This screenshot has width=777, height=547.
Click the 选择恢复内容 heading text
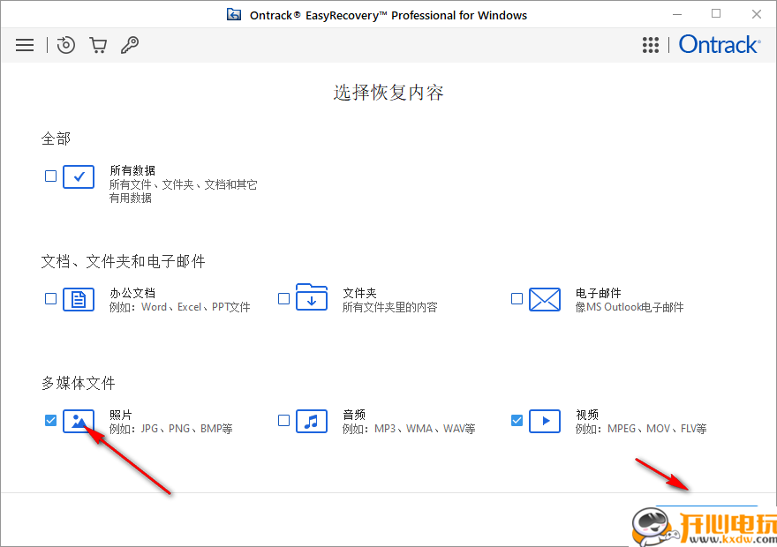[388, 92]
